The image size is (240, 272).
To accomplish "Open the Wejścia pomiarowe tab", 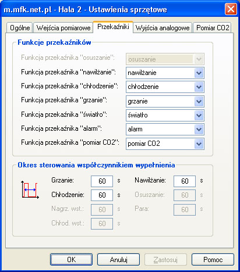I will 63,28.
